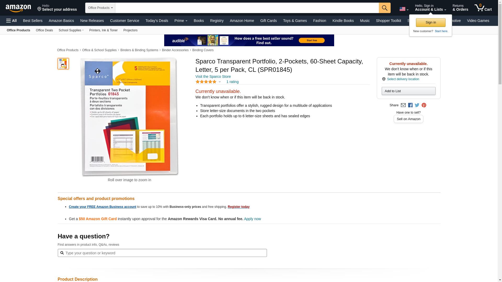Open the All hamburger menu

coord(12,21)
